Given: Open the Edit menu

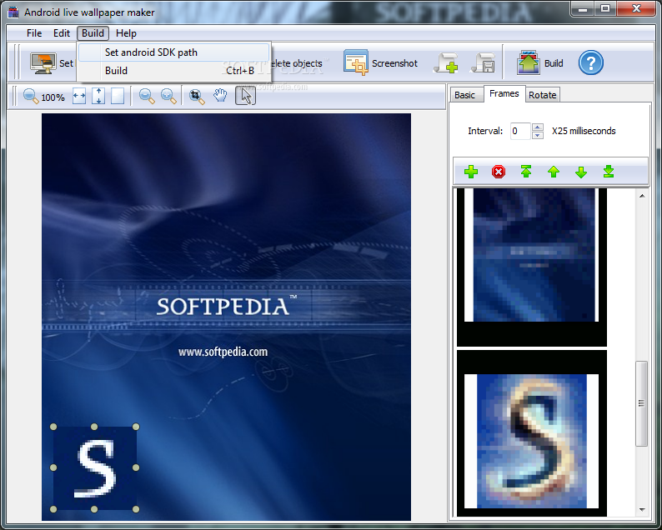Looking at the screenshot, I should click(62, 33).
